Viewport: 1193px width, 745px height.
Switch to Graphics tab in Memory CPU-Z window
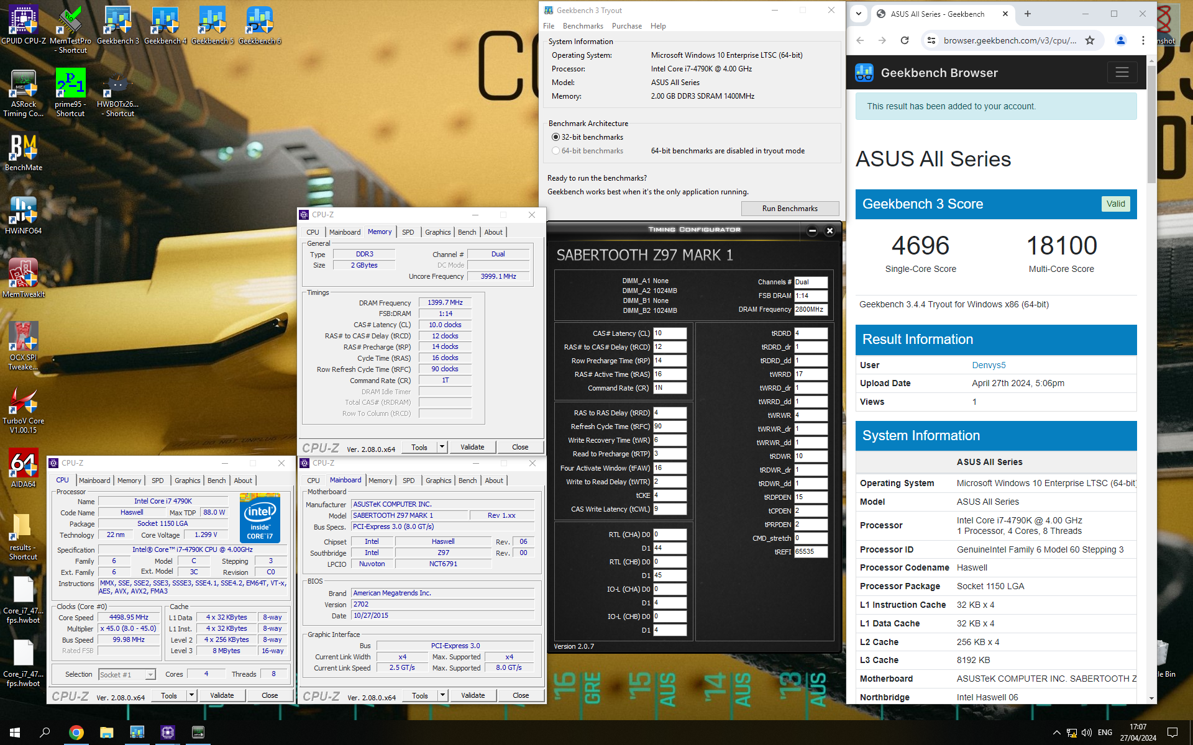coord(438,232)
